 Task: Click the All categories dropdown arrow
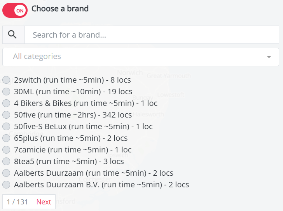[269, 57]
